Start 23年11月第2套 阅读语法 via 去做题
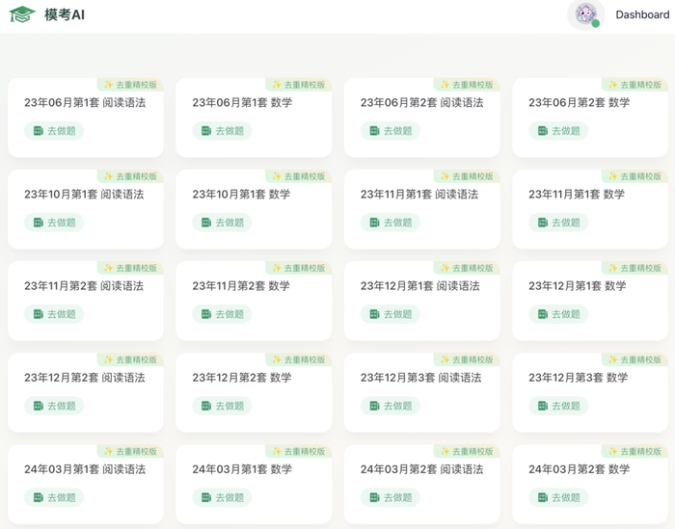 (54, 314)
